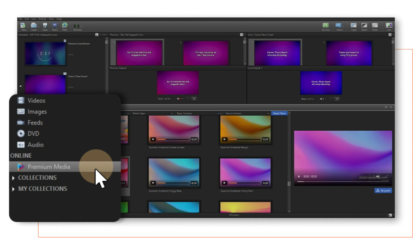Open the Edit menu

[27, 19]
